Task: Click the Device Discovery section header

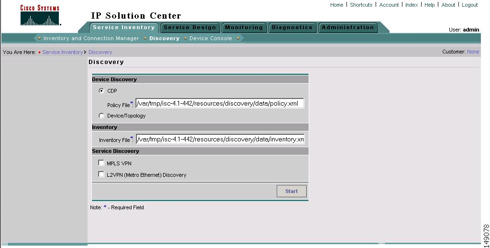Action: click(200, 79)
